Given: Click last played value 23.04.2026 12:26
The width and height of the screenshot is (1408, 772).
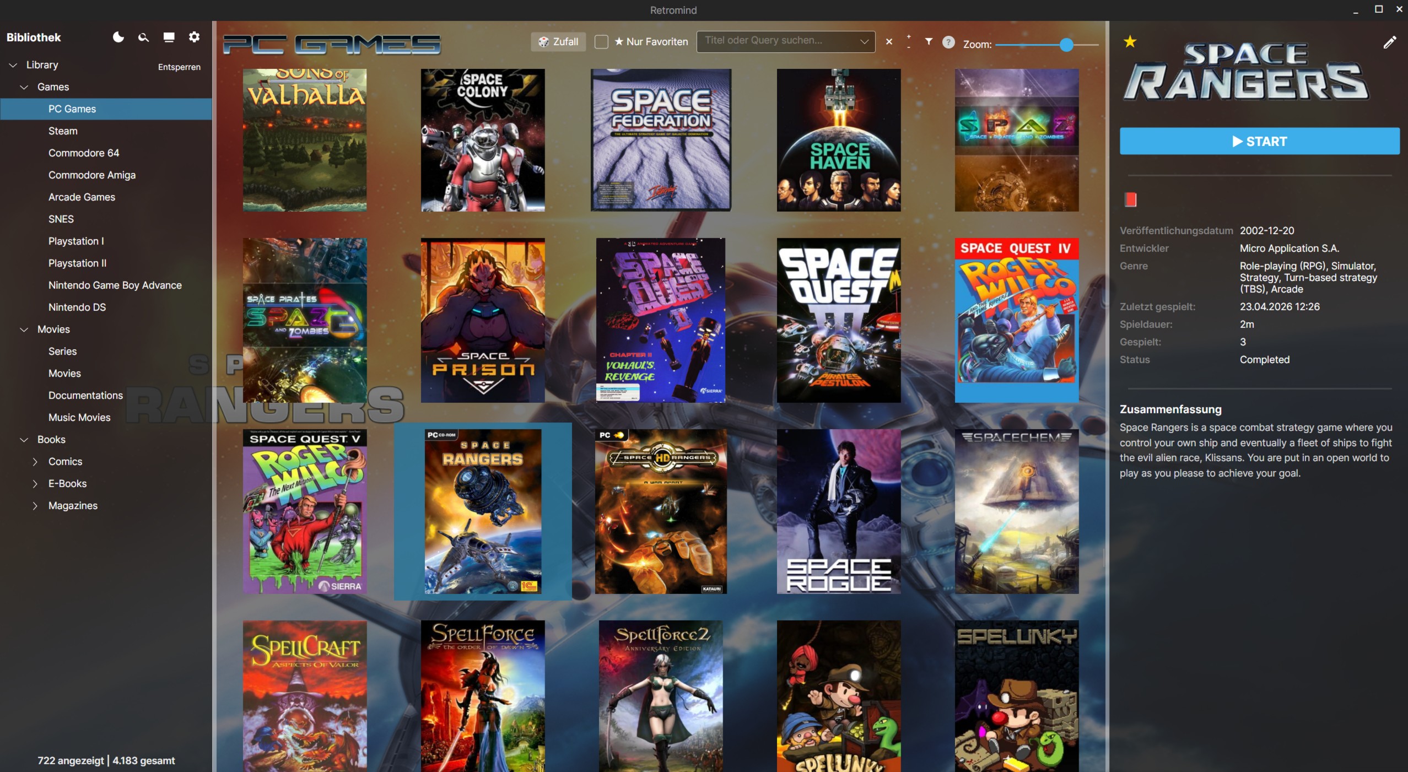Looking at the screenshot, I should (x=1280, y=307).
